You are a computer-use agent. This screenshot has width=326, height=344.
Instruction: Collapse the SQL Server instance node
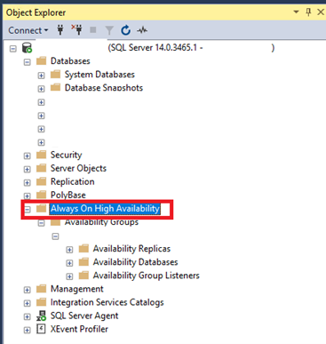(13, 49)
